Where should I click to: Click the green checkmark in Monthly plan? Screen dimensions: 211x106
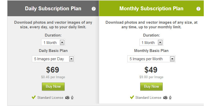pos(132,97)
